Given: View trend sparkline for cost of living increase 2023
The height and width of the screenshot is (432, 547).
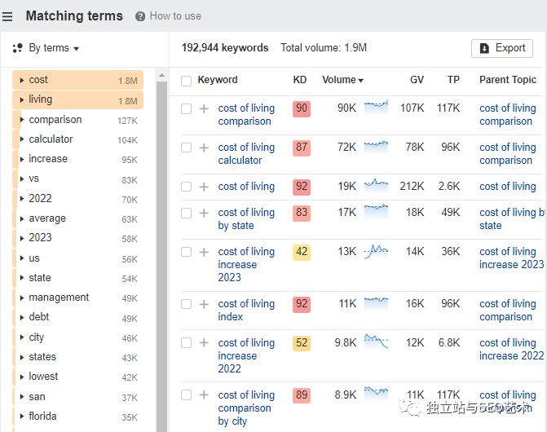Looking at the screenshot, I should 376,251.
